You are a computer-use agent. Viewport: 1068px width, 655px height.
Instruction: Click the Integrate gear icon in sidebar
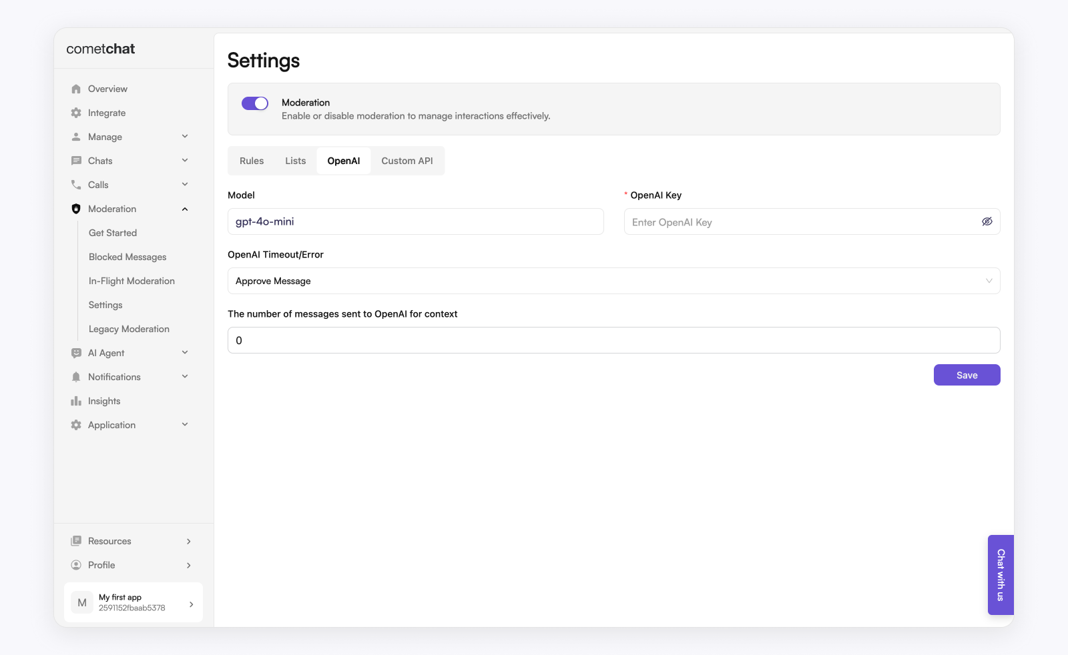pos(76,113)
